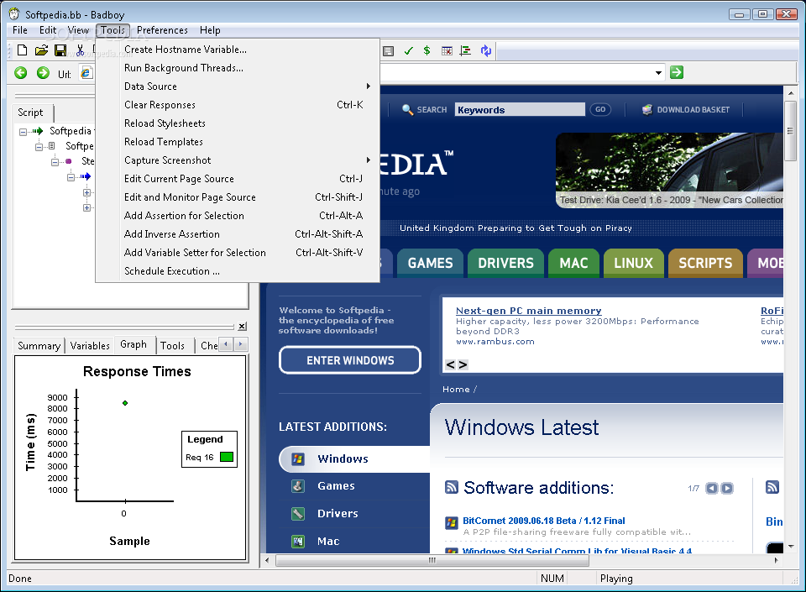Click the Save floppy disk icon
Image resolution: width=806 pixels, height=592 pixels.
point(60,50)
